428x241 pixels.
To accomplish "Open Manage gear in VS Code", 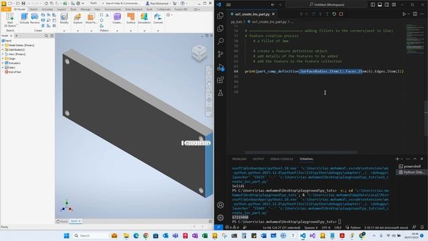I will 221,218.
